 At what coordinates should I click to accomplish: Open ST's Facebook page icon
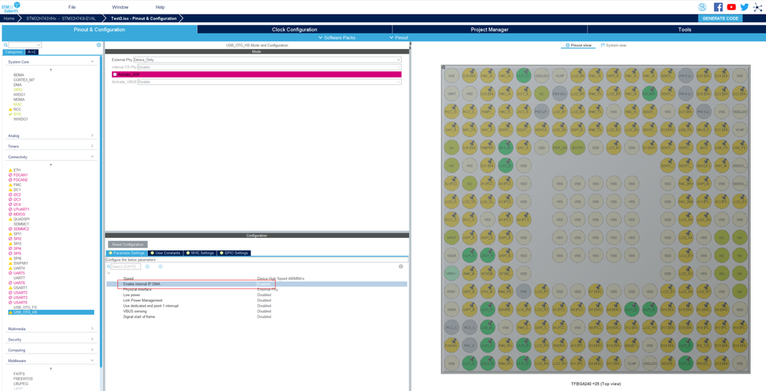(718, 7)
